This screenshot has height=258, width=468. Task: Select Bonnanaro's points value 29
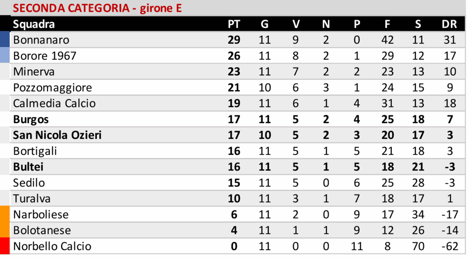(234, 40)
